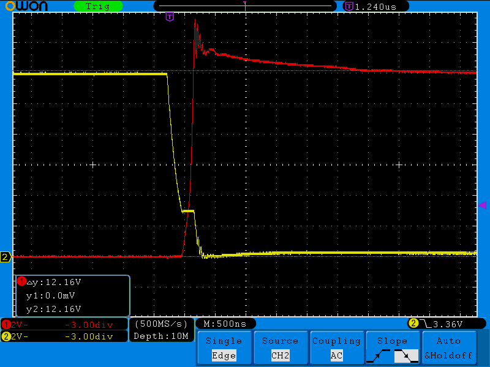Image resolution: width=490 pixels, height=367 pixels.
Task: Open the Single Edge trigger type menu
Action: (x=224, y=348)
